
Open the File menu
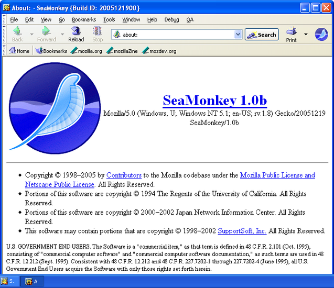click(14, 19)
